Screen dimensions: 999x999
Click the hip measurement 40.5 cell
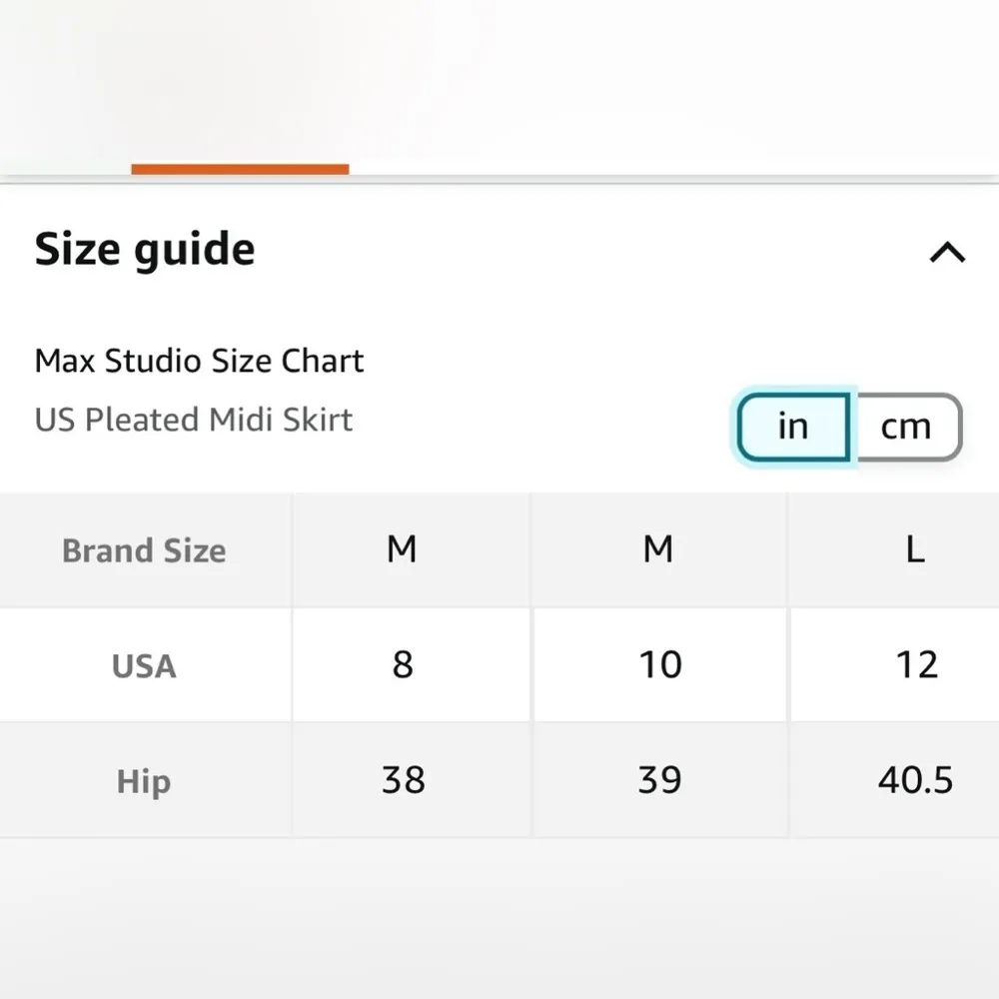tap(915, 780)
